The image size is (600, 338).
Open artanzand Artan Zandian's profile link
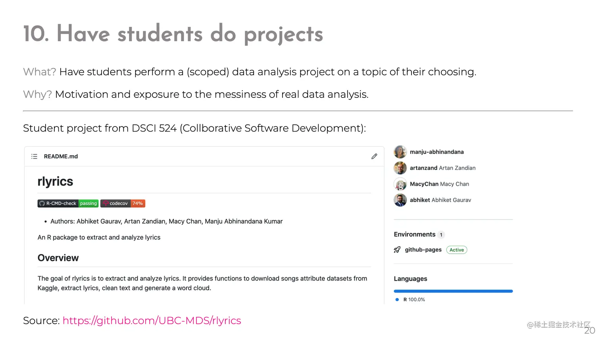[x=442, y=168]
